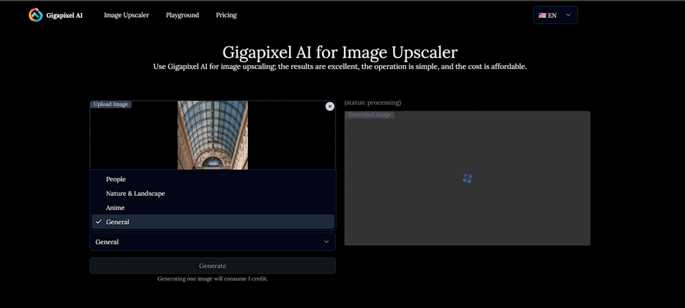Click the uploaded gallery ceiling thumbnail
Viewport: 685px width, 308px height.
coord(213,136)
